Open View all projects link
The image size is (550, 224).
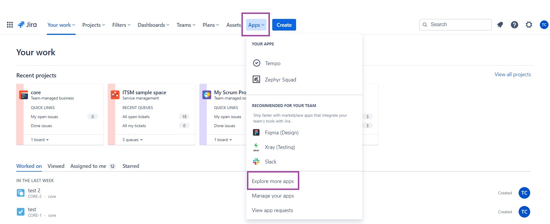513,74
